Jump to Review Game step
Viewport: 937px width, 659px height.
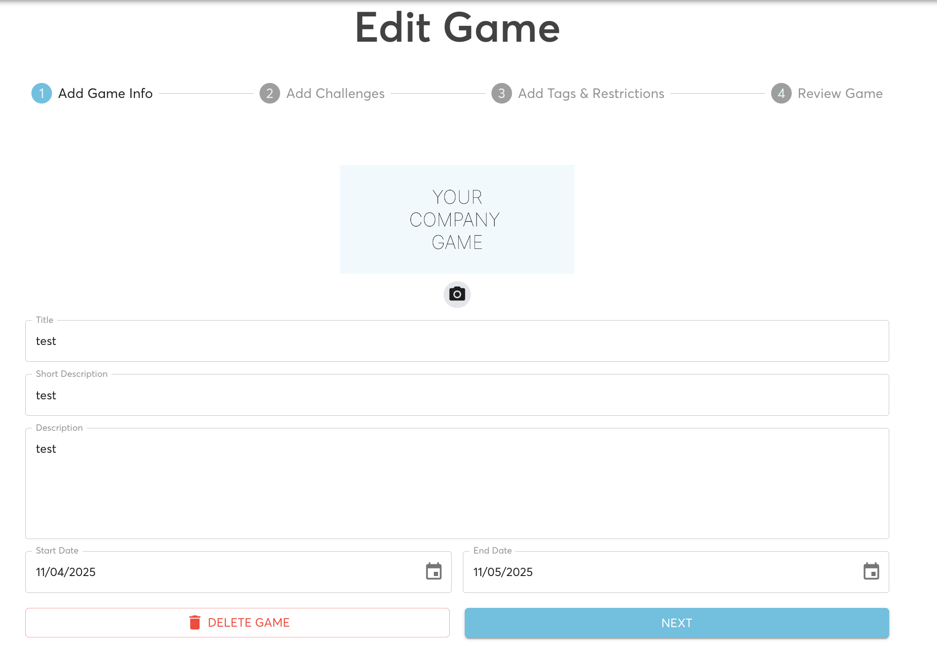(x=840, y=94)
